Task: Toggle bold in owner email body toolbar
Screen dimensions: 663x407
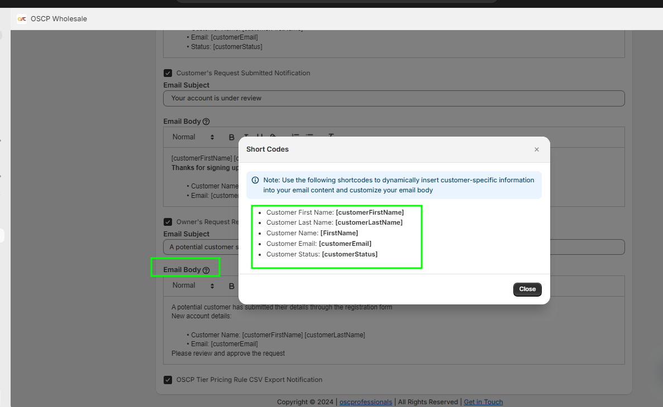Action: pos(232,286)
